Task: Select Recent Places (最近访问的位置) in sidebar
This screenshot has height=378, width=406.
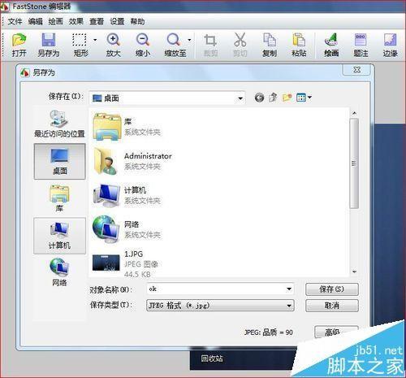Action: click(59, 124)
